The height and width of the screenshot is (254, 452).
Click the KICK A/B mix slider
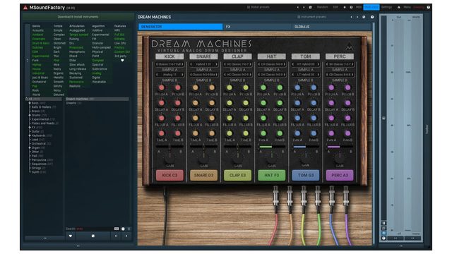pos(169,147)
